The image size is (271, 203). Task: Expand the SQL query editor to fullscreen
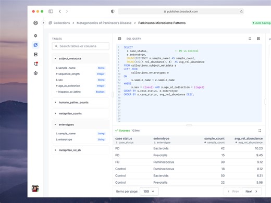click(x=250, y=39)
